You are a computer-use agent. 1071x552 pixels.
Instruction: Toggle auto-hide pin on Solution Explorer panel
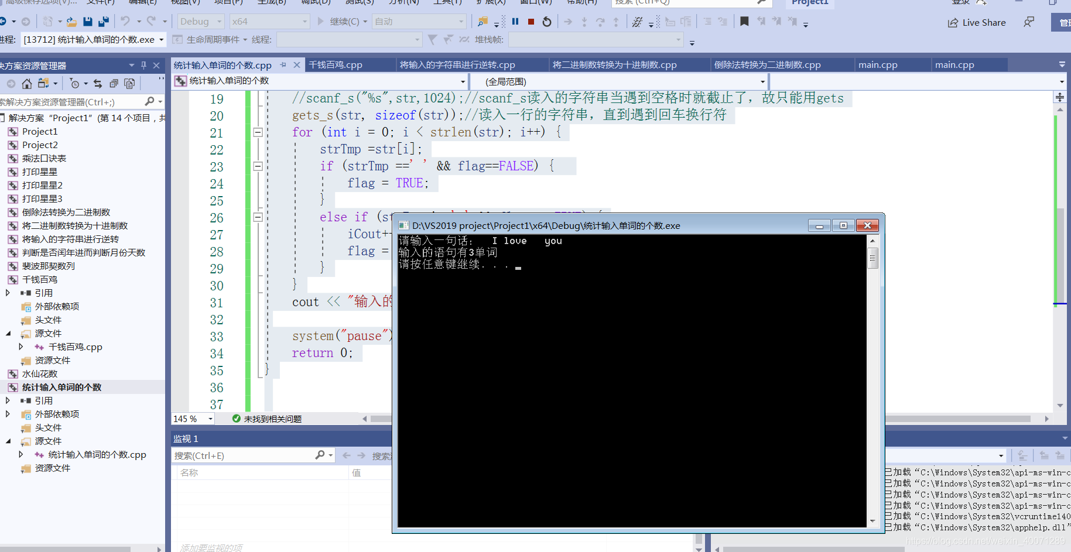tap(144, 66)
